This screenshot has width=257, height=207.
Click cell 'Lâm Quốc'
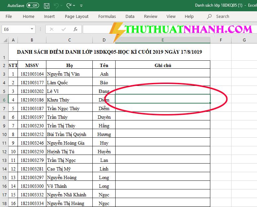(x=70, y=82)
